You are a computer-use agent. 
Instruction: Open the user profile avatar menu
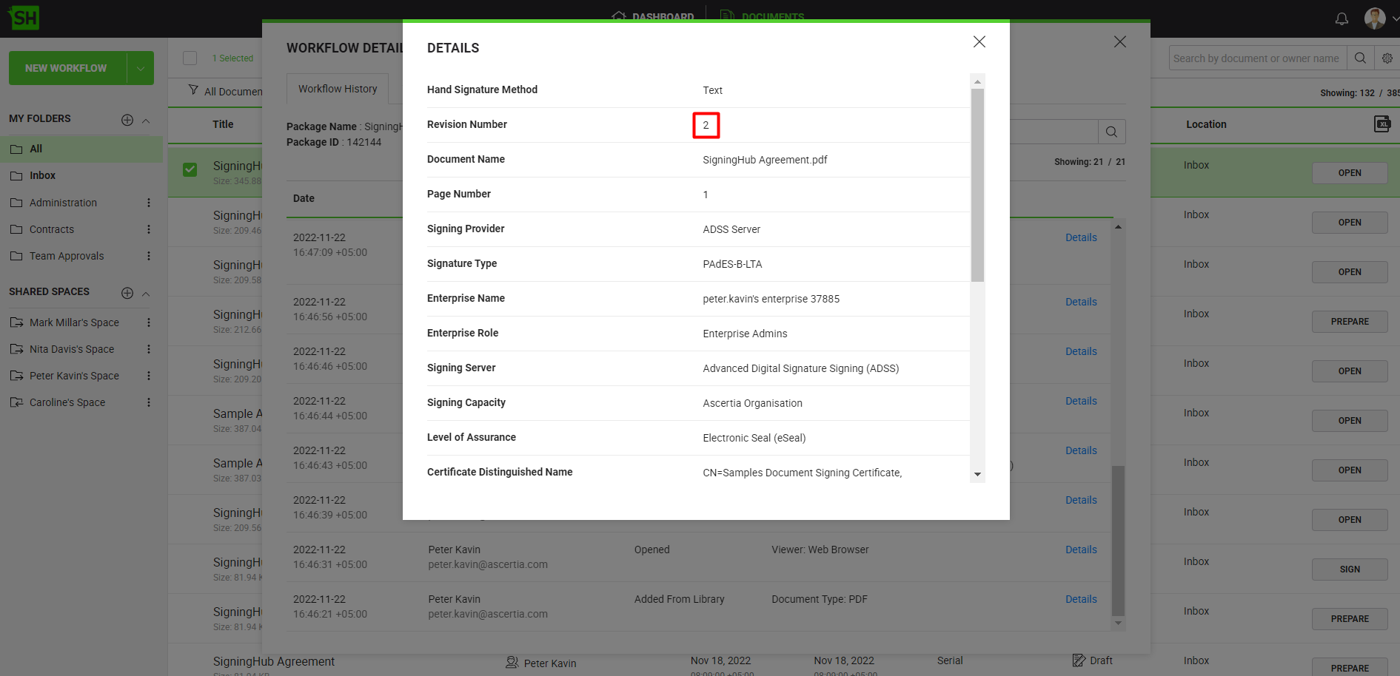[x=1375, y=18]
